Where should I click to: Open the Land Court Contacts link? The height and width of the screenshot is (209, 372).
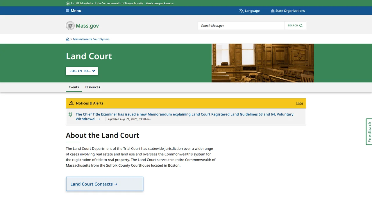click(x=105, y=184)
